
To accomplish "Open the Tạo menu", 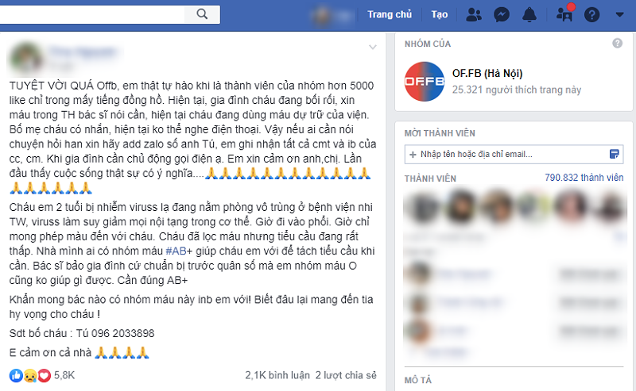I will 440,14.
